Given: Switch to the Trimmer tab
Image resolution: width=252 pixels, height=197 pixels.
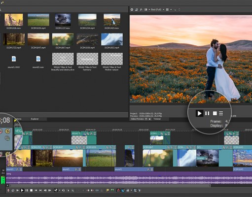Looking at the screenshot, I should pyautogui.click(x=157, y=119).
